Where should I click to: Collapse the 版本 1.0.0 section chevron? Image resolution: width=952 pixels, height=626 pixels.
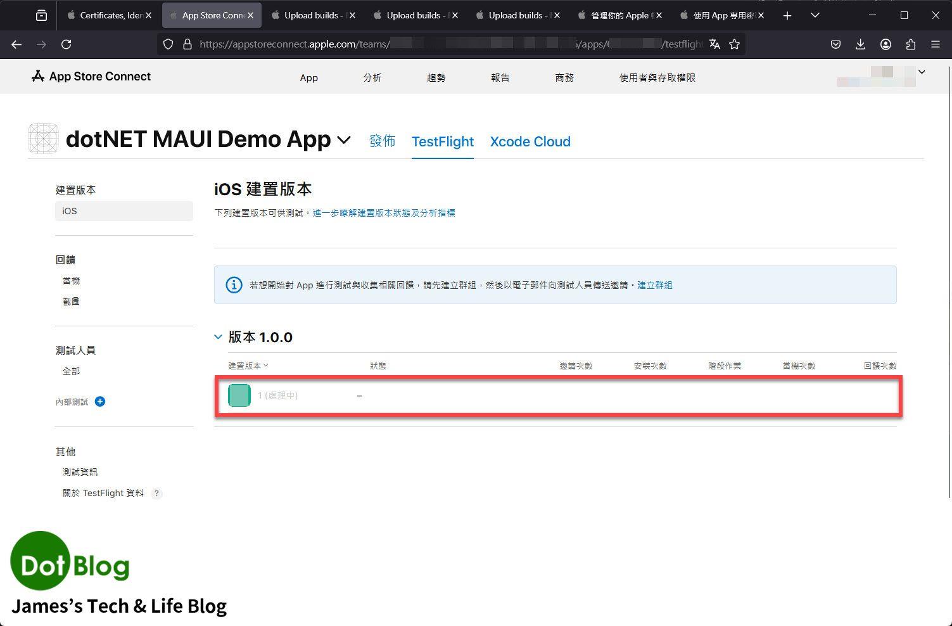click(219, 337)
